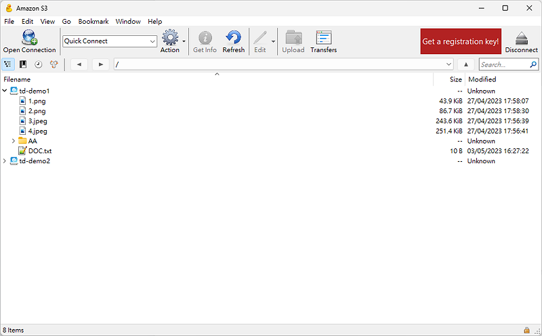Click the 8 Items status text

pos(13,330)
